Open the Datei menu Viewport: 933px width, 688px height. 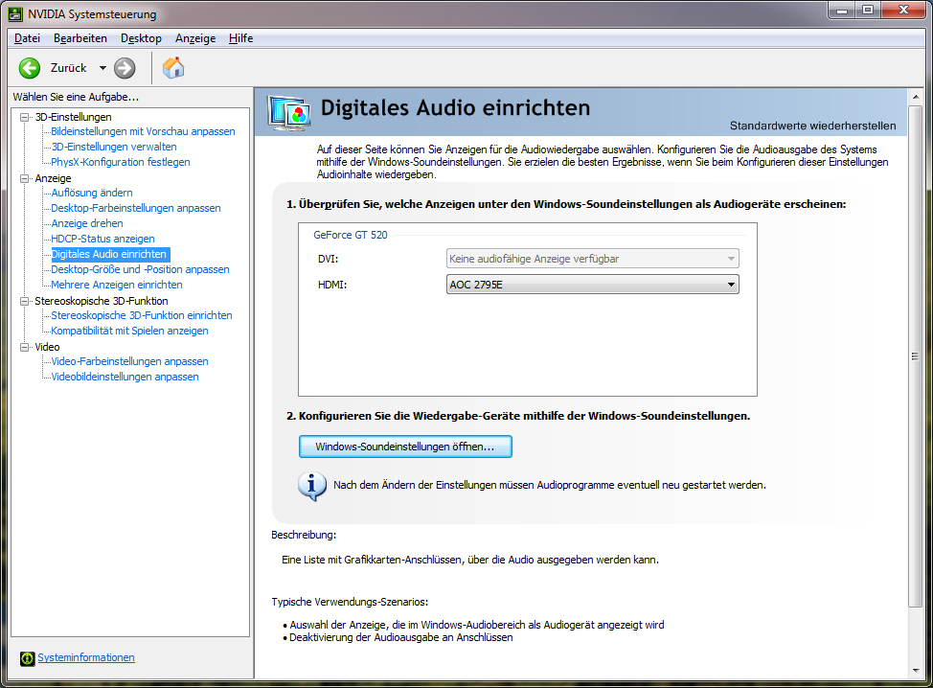28,38
